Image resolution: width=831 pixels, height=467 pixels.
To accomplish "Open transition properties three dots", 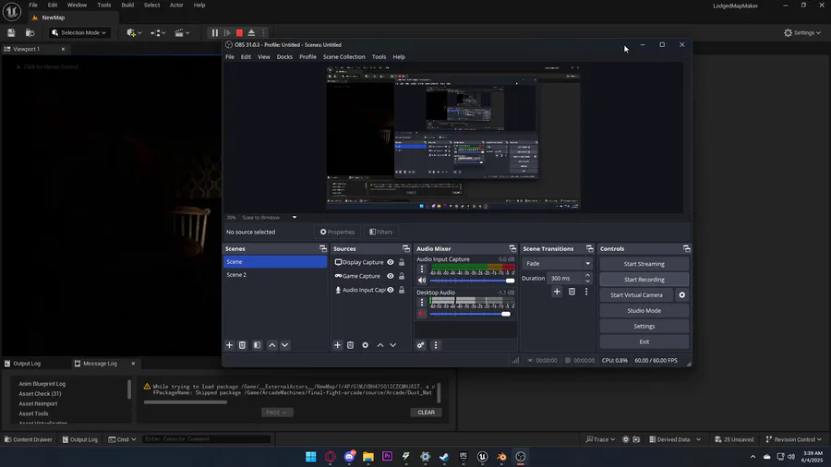I will (x=586, y=292).
